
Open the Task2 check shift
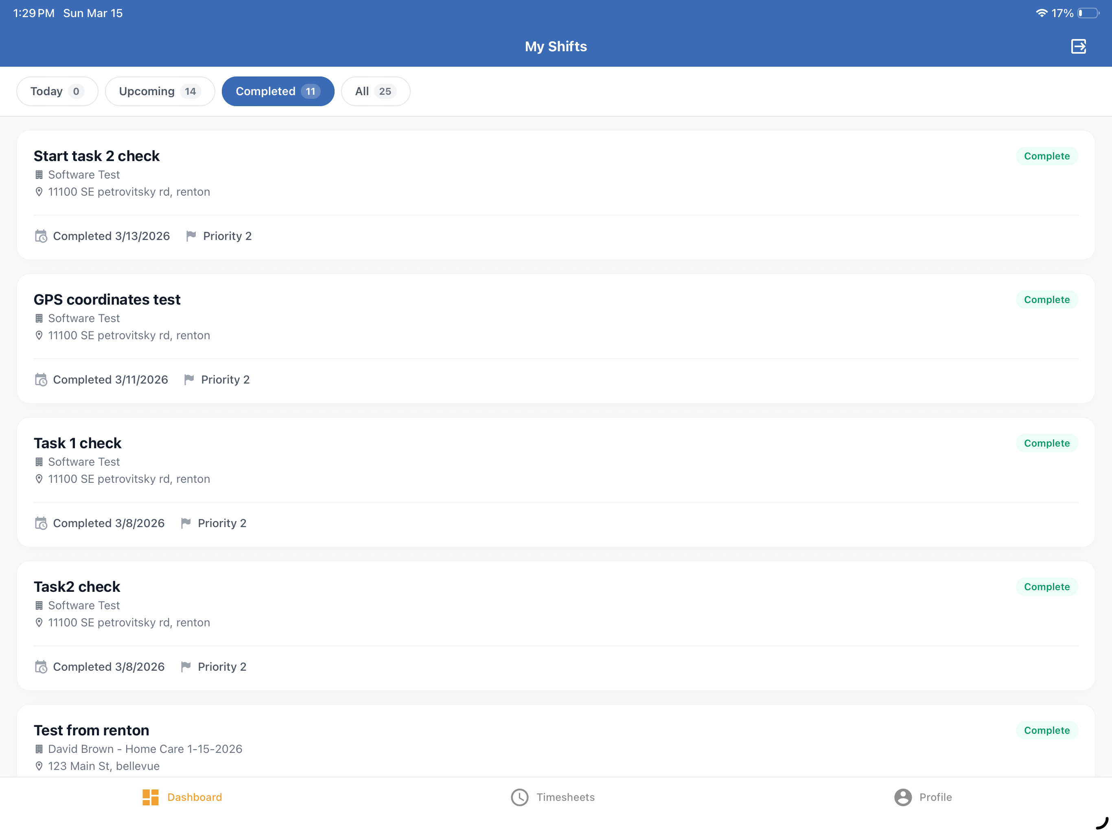(x=556, y=626)
